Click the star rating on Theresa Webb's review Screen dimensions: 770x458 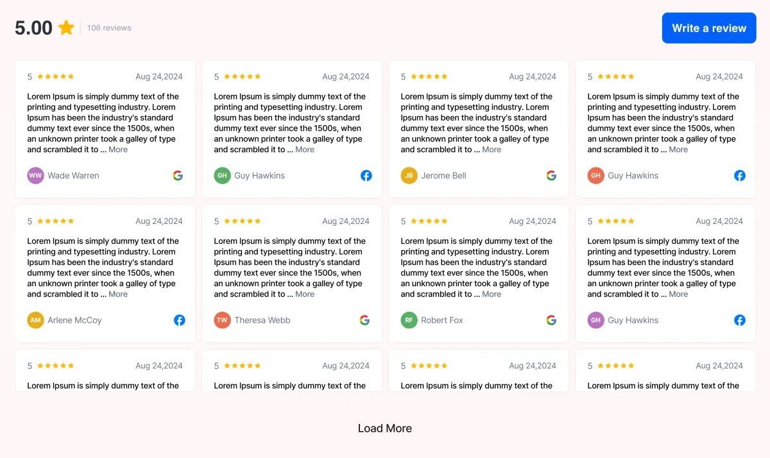pos(242,221)
